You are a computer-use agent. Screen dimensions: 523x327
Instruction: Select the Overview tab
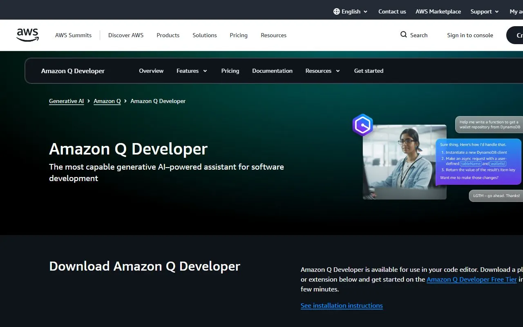[151, 71]
